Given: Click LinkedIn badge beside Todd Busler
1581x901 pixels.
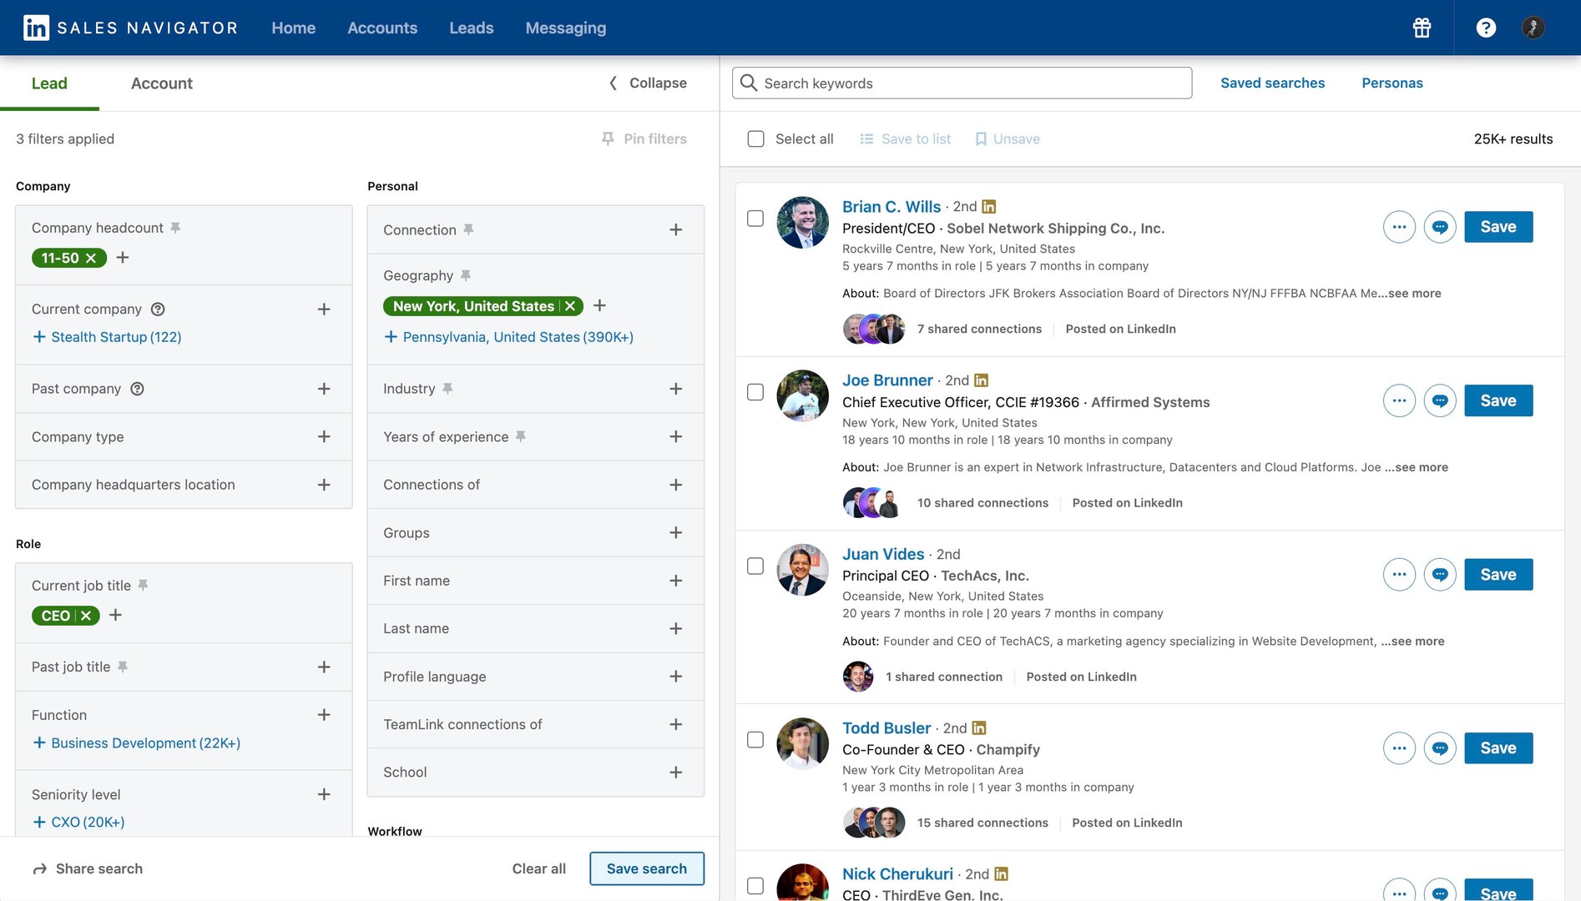Looking at the screenshot, I should pos(979,728).
